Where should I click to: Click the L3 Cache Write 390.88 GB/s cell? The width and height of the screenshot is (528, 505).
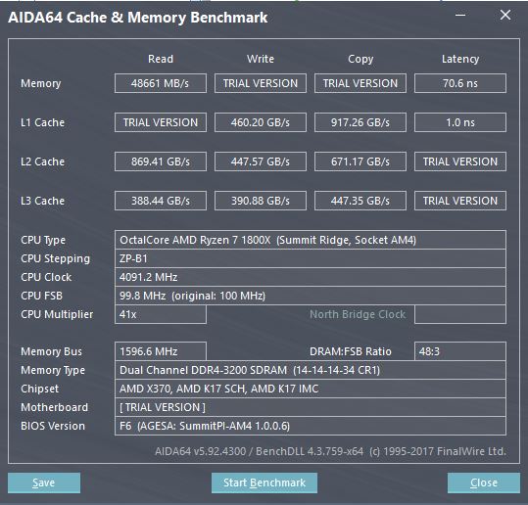(x=261, y=201)
